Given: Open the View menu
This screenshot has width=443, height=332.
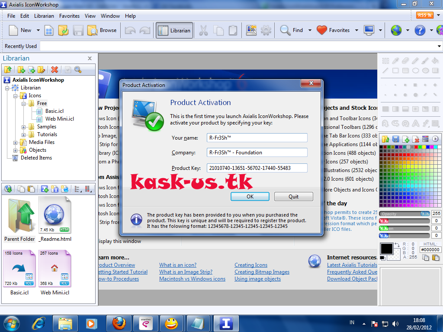Looking at the screenshot, I should pyautogui.click(x=90, y=16).
